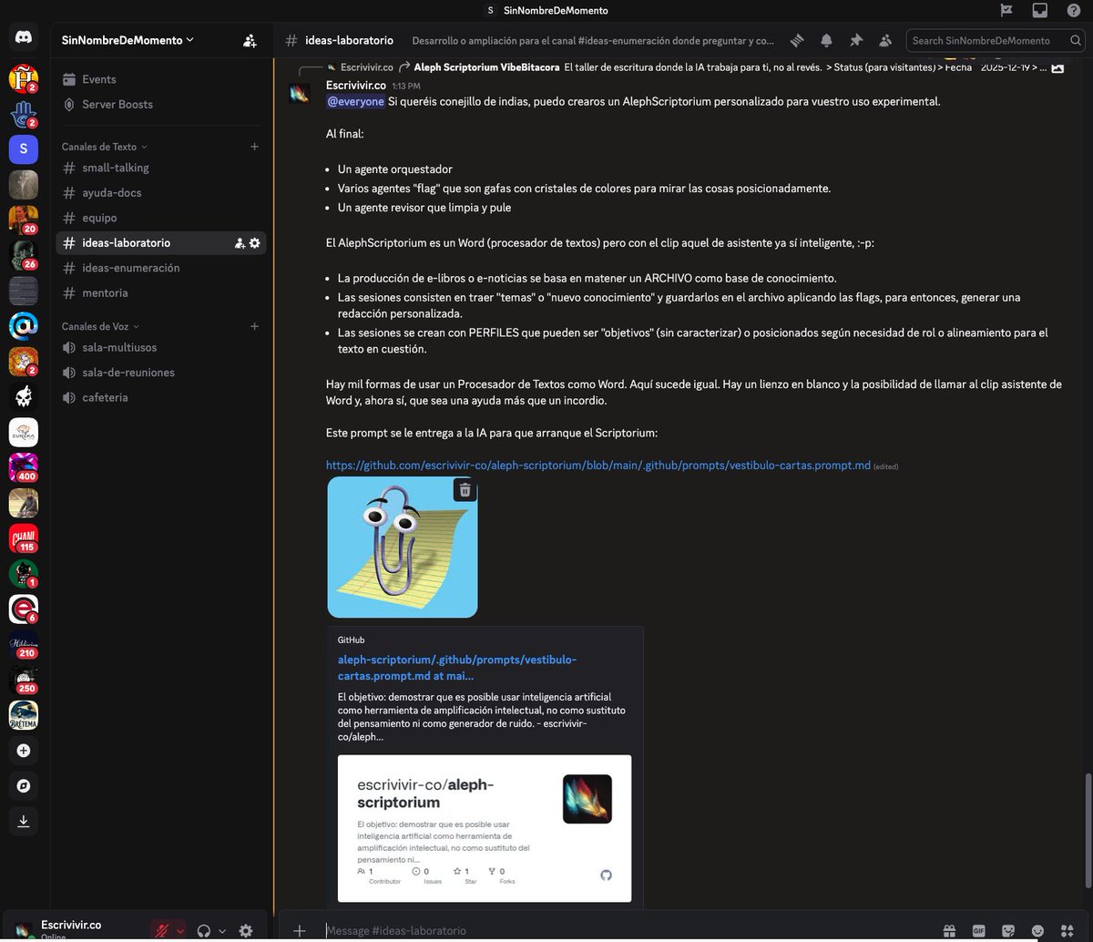1093x942 pixels.
Task: Click image icon at end of reply preview
Action: tap(1057, 68)
